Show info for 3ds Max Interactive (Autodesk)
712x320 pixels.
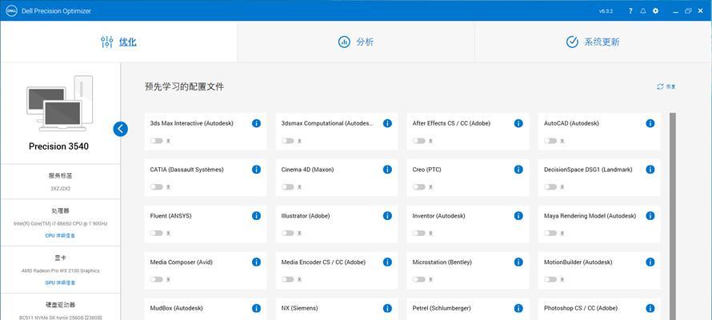(256, 123)
